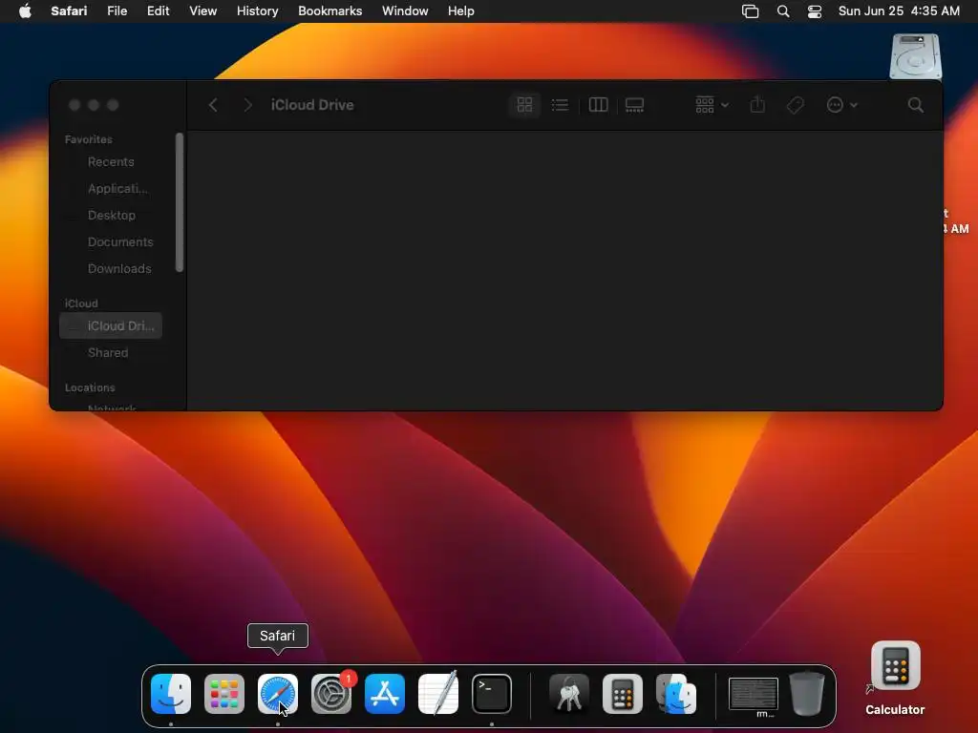This screenshot has width=978, height=733.
Task: Open the Edit menu
Action: (159, 11)
